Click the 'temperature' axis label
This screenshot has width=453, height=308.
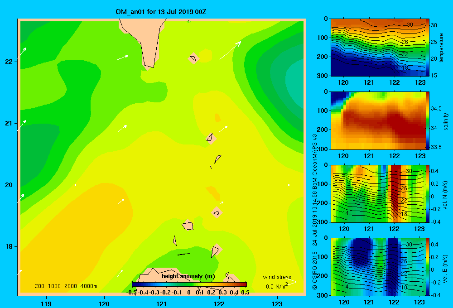pos(441,48)
